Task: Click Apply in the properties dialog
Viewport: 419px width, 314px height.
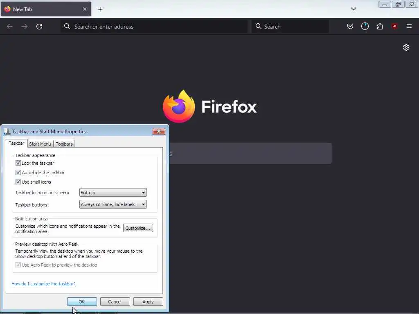Action: point(148,301)
